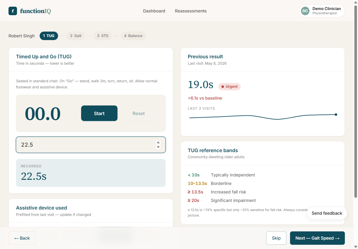358x249 pixels.
Task: Click the '≥ 20s' impairment band
Action: [x=193, y=200]
